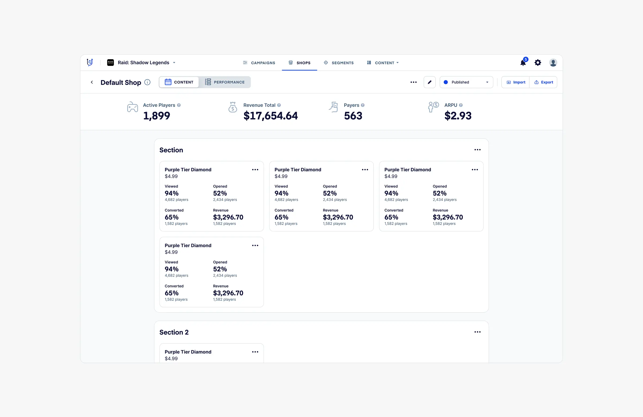Click the Export button
Screen dimensions: 643x417
coord(543,82)
